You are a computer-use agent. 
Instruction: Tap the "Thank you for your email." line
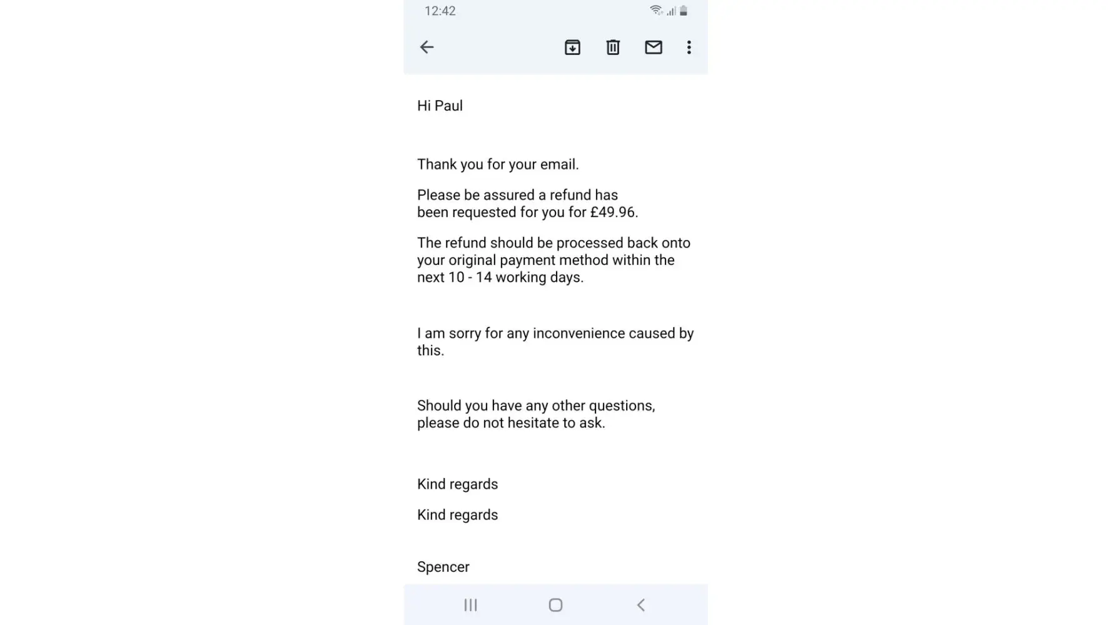point(498,164)
